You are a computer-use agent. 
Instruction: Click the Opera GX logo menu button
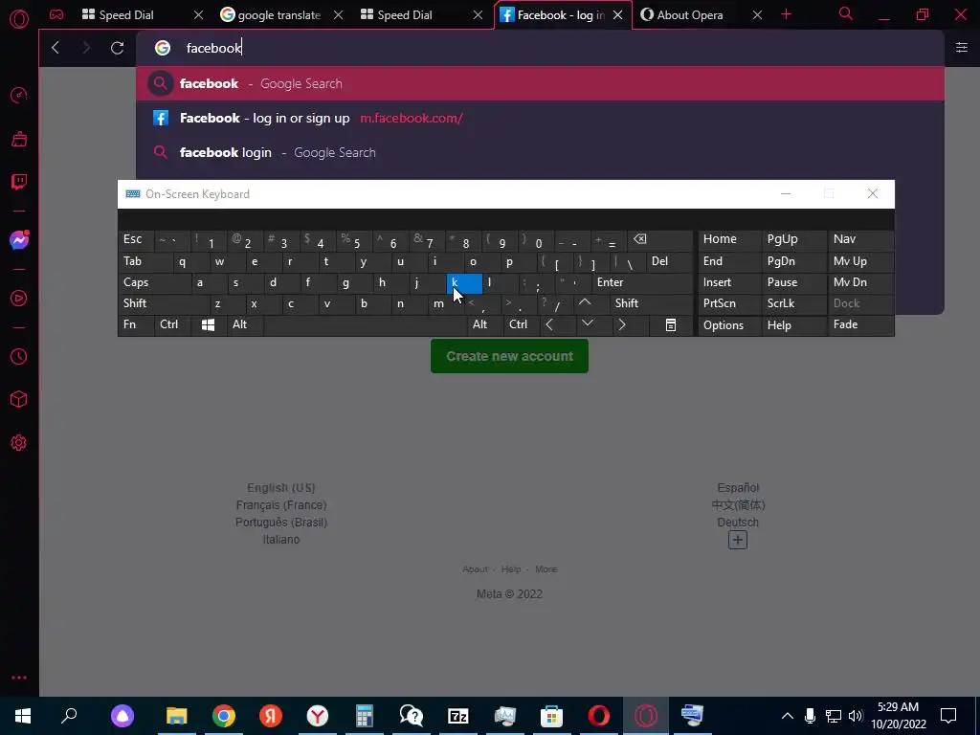tap(19, 18)
